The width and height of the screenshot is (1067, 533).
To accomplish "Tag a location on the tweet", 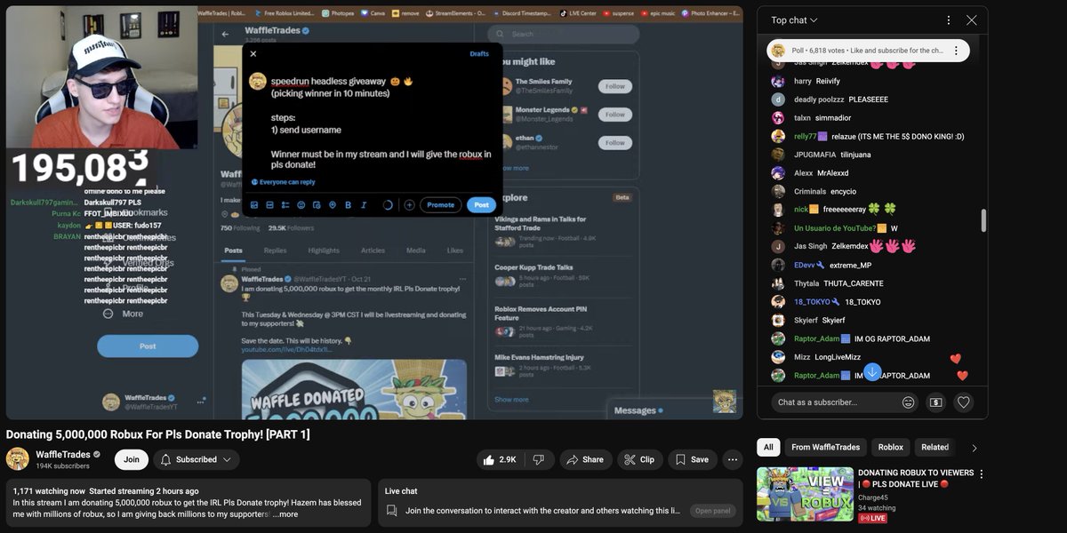I will point(333,205).
